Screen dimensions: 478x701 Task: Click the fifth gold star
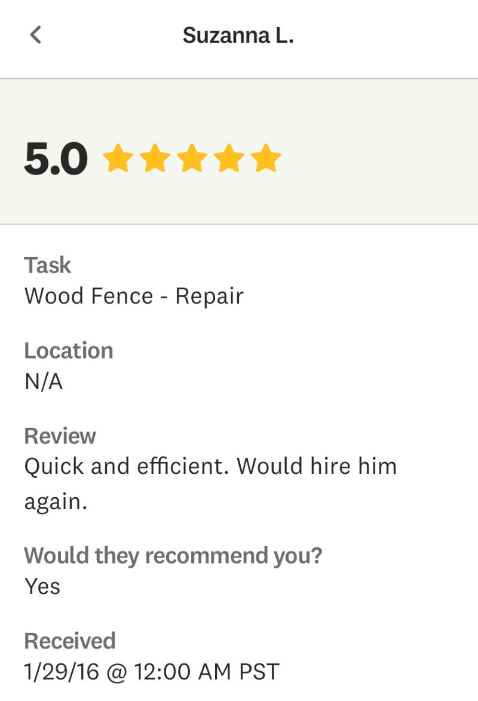(x=266, y=158)
